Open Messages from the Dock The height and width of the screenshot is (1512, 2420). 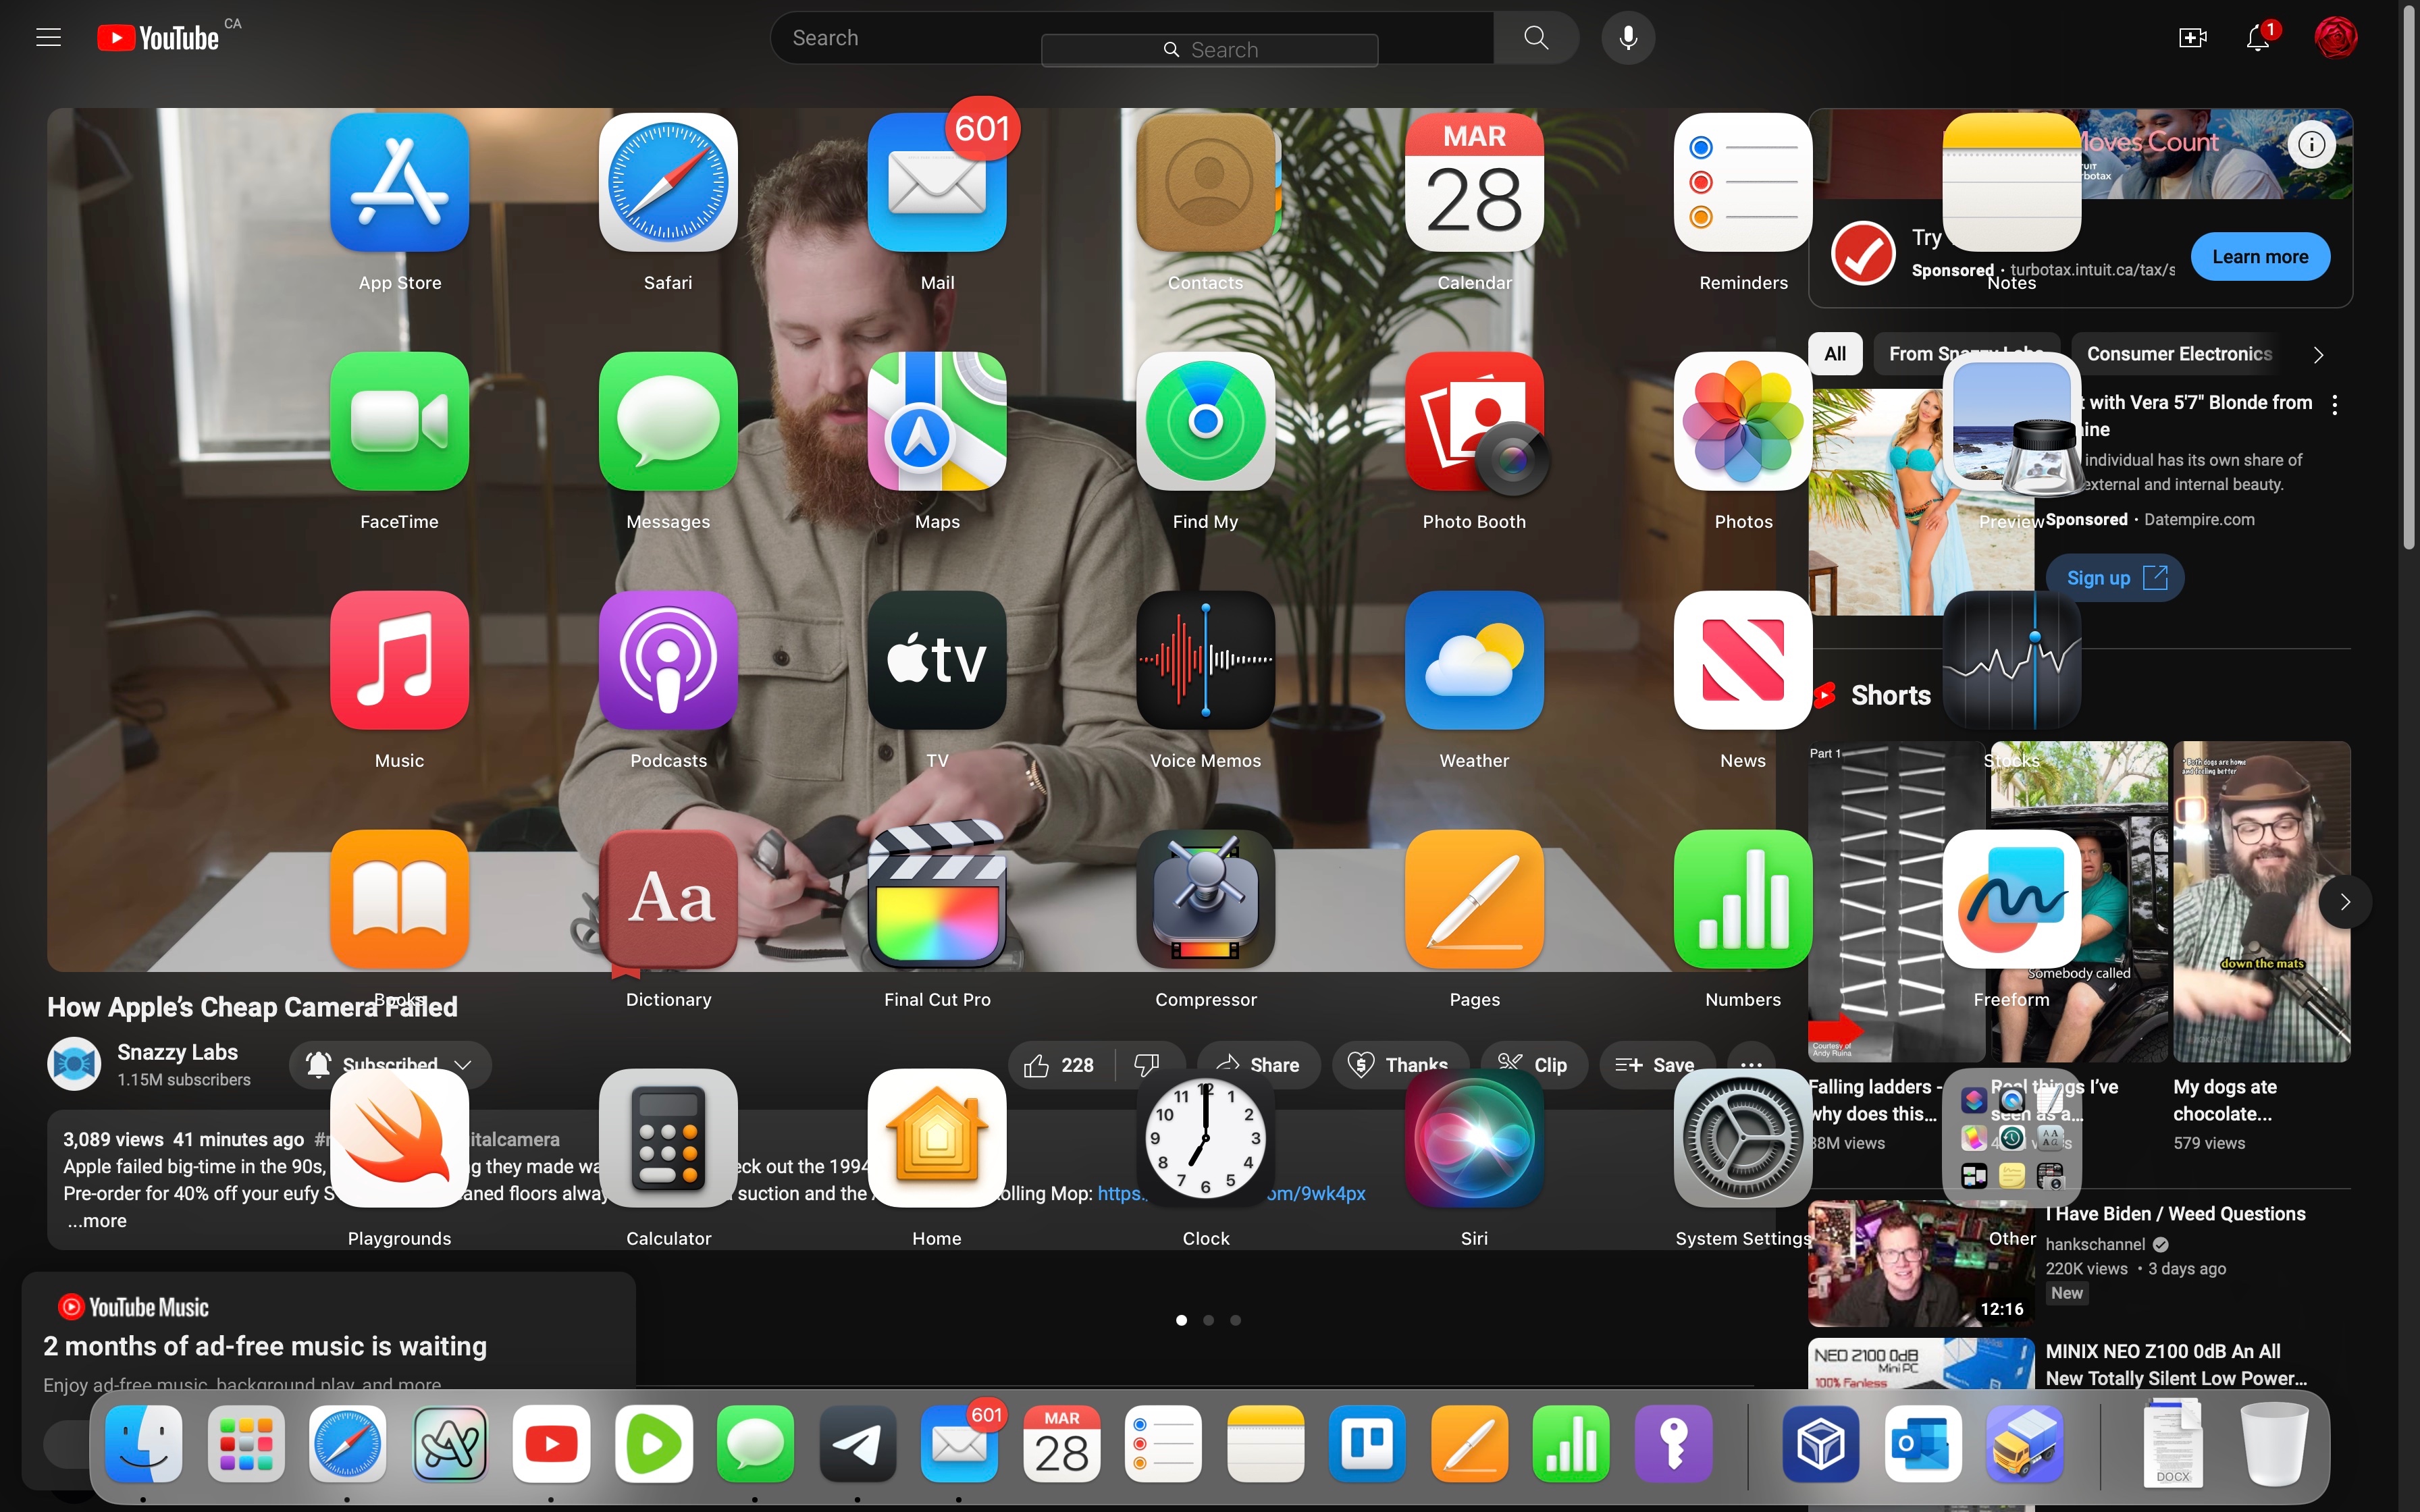click(x=755, y=1443)
